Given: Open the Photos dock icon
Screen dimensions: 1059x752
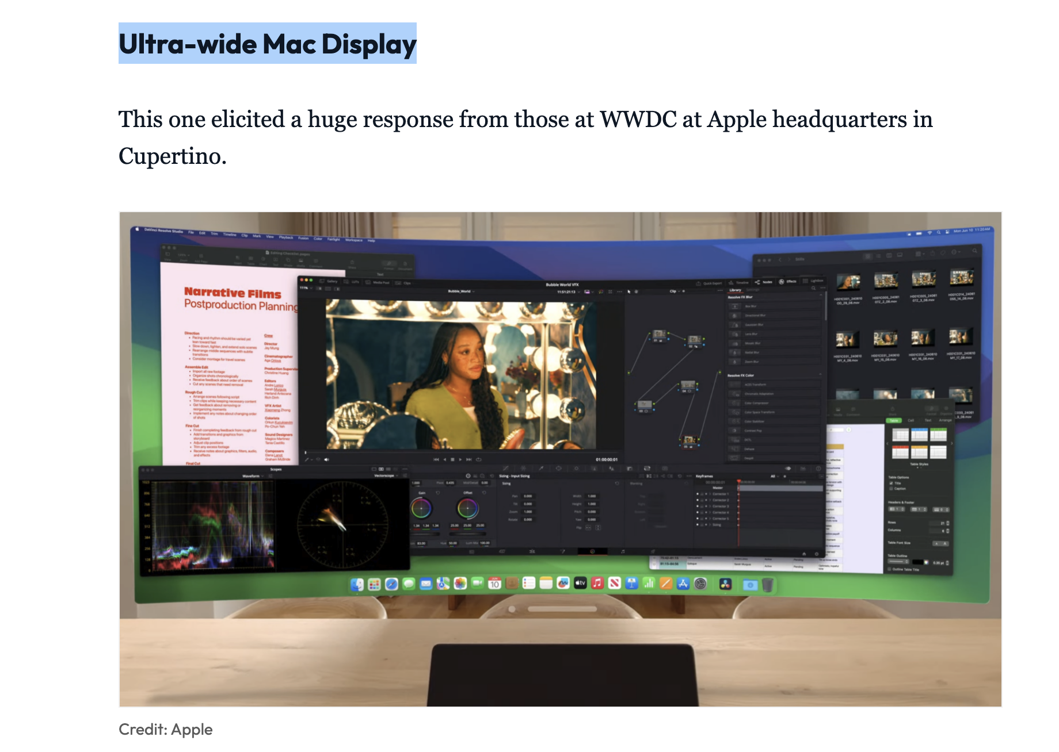Looking at the screenshot, I should tap(460, 584).
